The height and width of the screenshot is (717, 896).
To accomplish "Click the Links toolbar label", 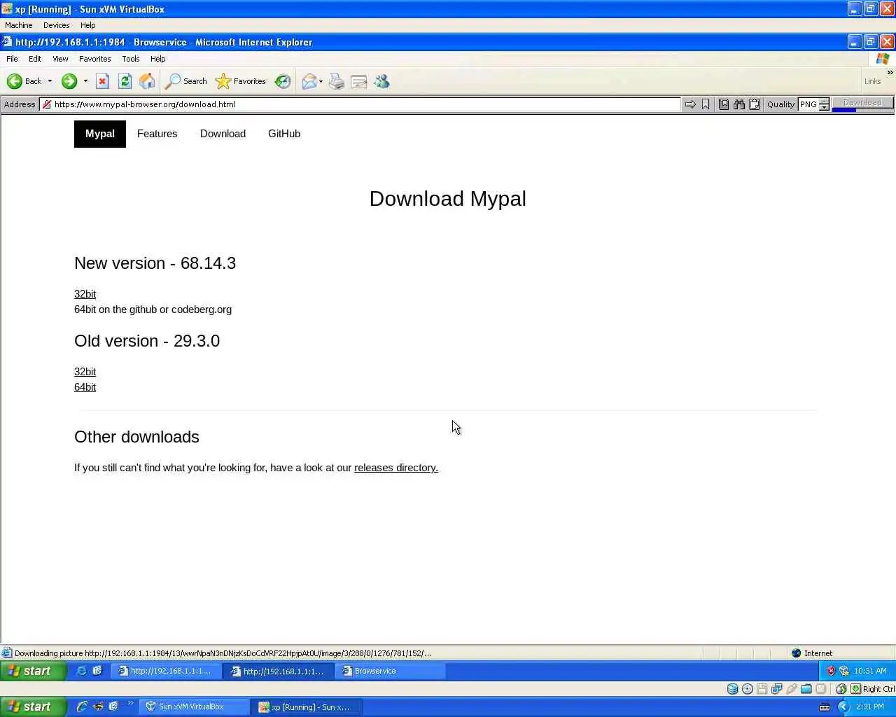I will point(872,81).
